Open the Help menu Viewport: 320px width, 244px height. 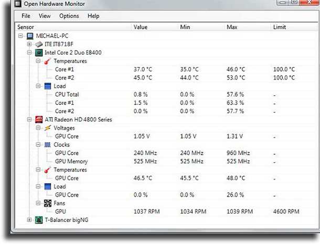coord(93,16)
